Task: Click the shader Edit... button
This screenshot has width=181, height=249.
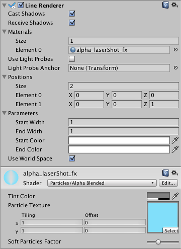Action: click(x=168, y=183)
